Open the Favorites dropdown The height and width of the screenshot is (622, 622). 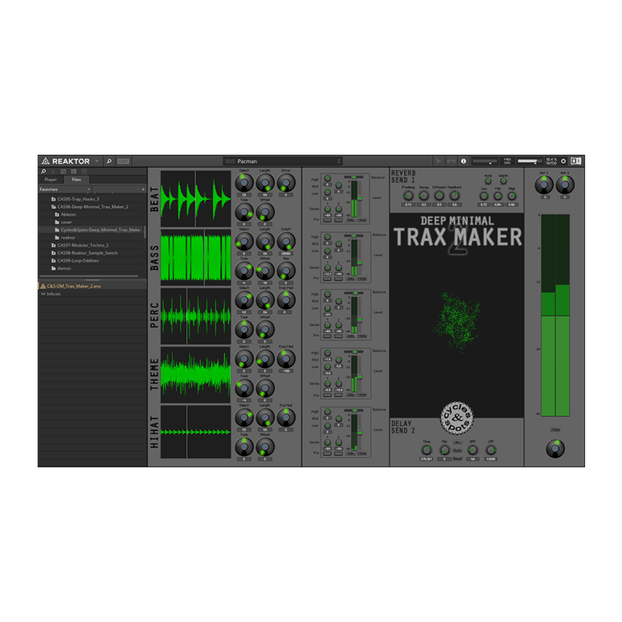pyautogui.click(x=65, y=189)
